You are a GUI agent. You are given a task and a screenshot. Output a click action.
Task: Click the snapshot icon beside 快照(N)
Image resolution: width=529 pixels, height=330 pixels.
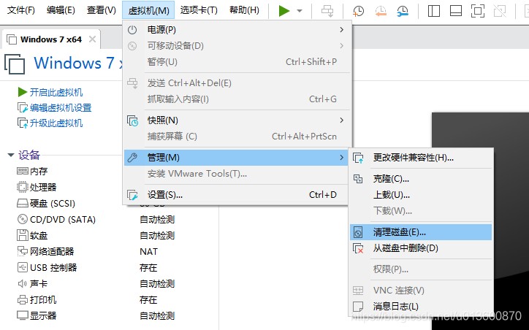click(x=132, y=120)
